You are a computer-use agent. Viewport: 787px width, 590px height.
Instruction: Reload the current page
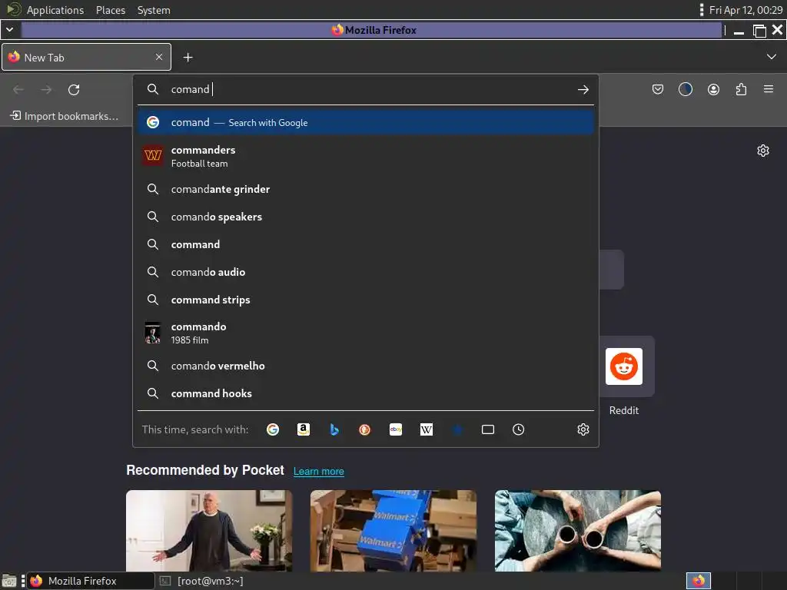(x=74, y=90)
